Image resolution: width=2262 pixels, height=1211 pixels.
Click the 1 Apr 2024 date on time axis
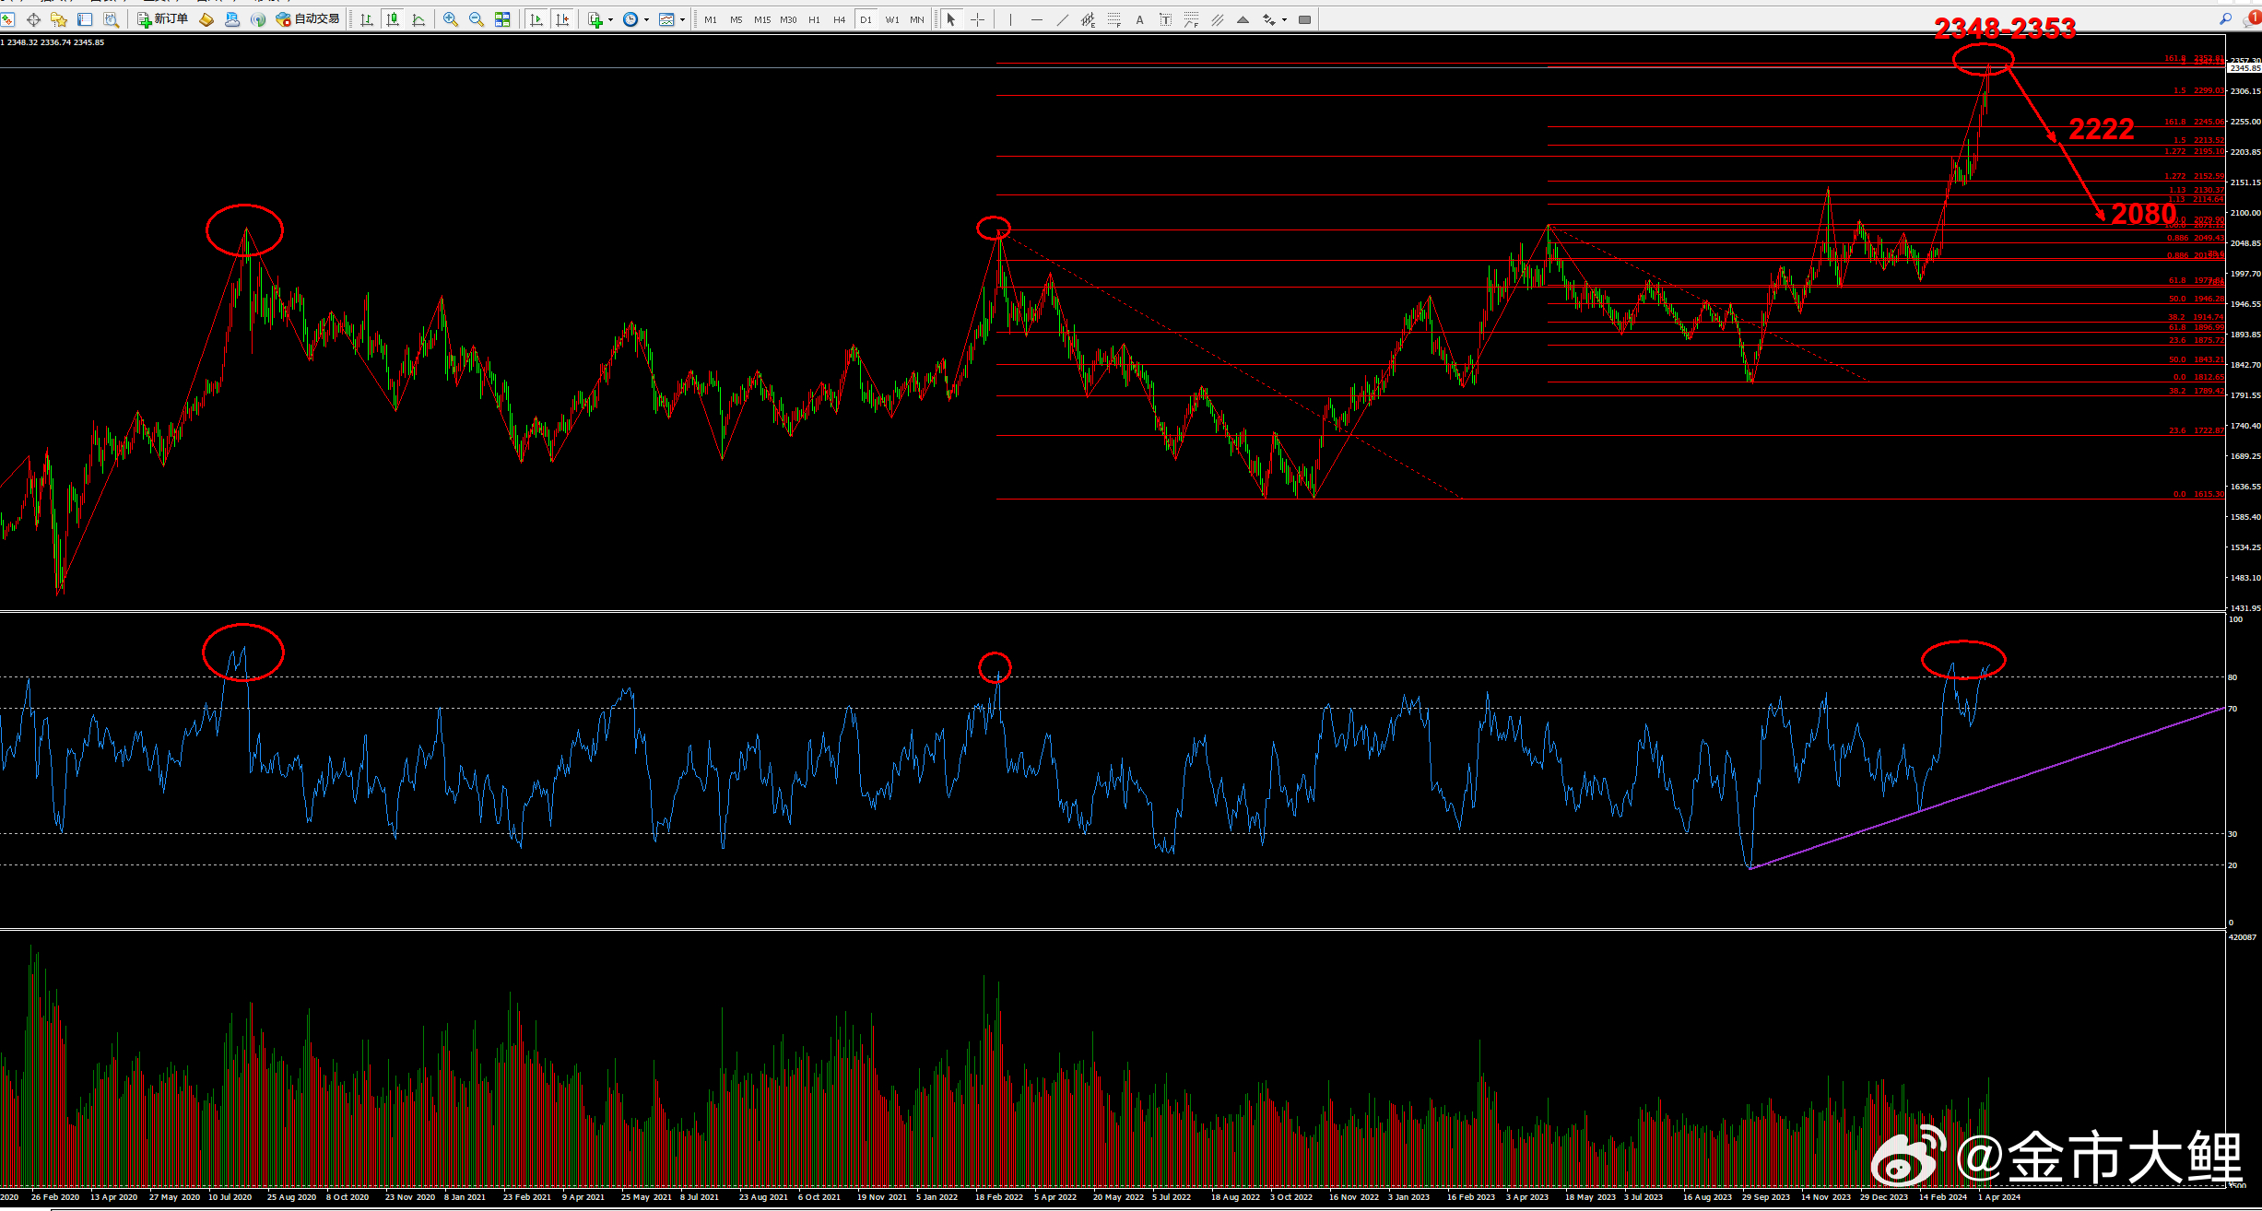(x=1998, y=1197)
